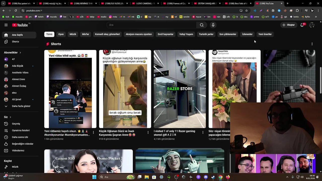Expand the Abonelikler section chevron
The image size is (322, 181).
pyautogui.click(x=20, y=53)
